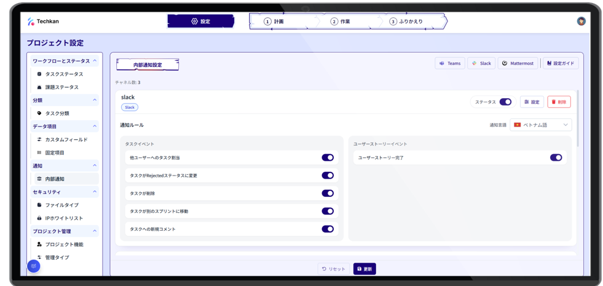Screen dimensions: 603x286
Task: Click the タスクステータス sidebar icon
Action: click(39, 74)
